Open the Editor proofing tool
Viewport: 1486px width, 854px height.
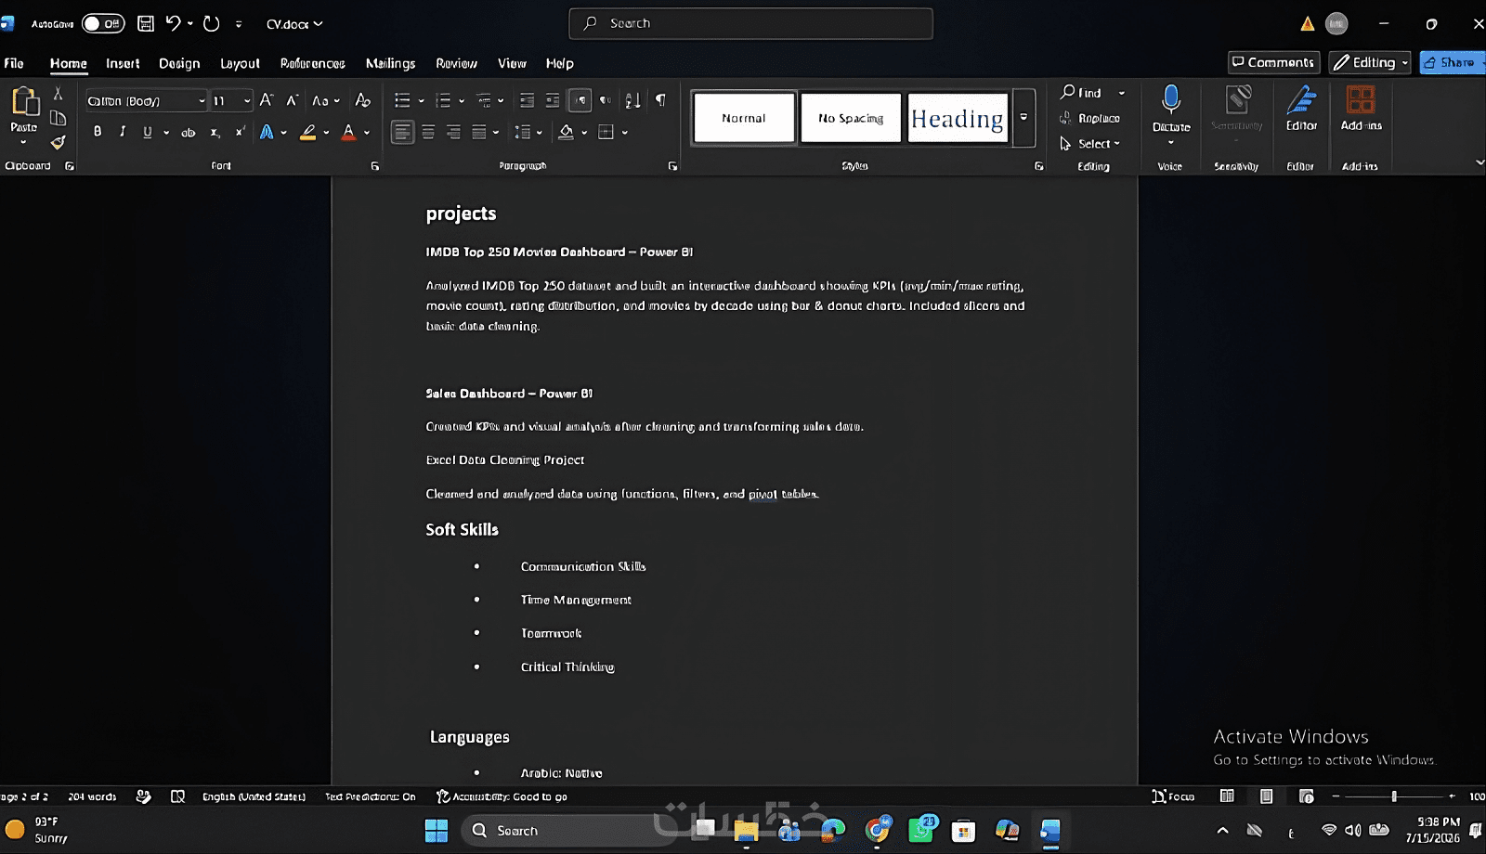pos(1301,110)
